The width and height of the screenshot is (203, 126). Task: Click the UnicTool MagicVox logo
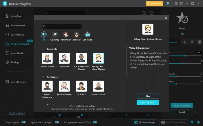click(5, 4)
